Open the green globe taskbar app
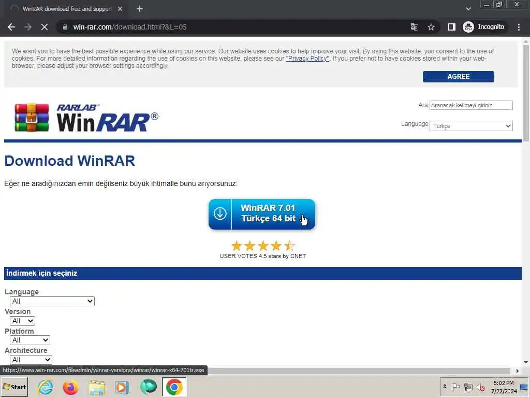This screenshot has height=398, width=530. point(149,387)
